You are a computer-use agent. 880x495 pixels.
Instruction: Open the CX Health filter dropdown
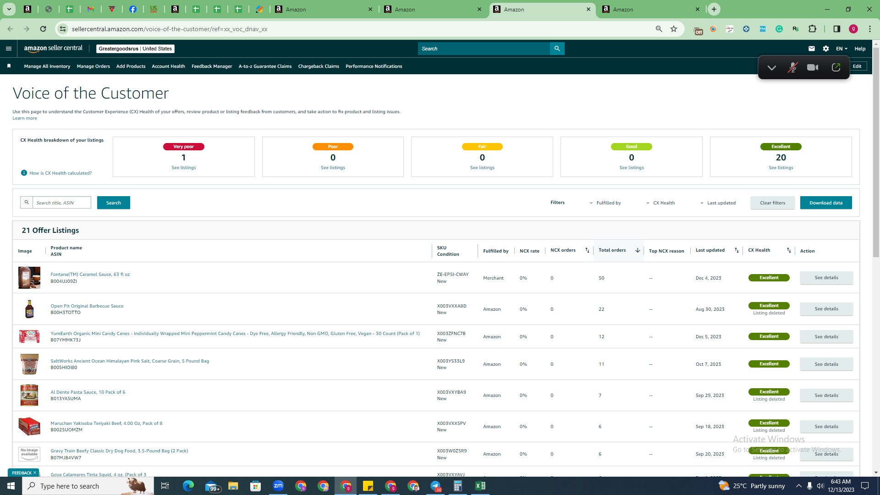click(660, 203)
